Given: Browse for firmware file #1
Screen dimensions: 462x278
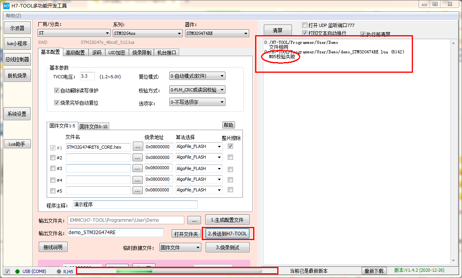Looking at the screenshot, I should click(x=138, y=147).
